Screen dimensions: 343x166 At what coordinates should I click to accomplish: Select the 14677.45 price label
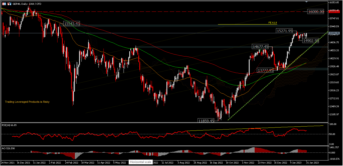[261, 47]
